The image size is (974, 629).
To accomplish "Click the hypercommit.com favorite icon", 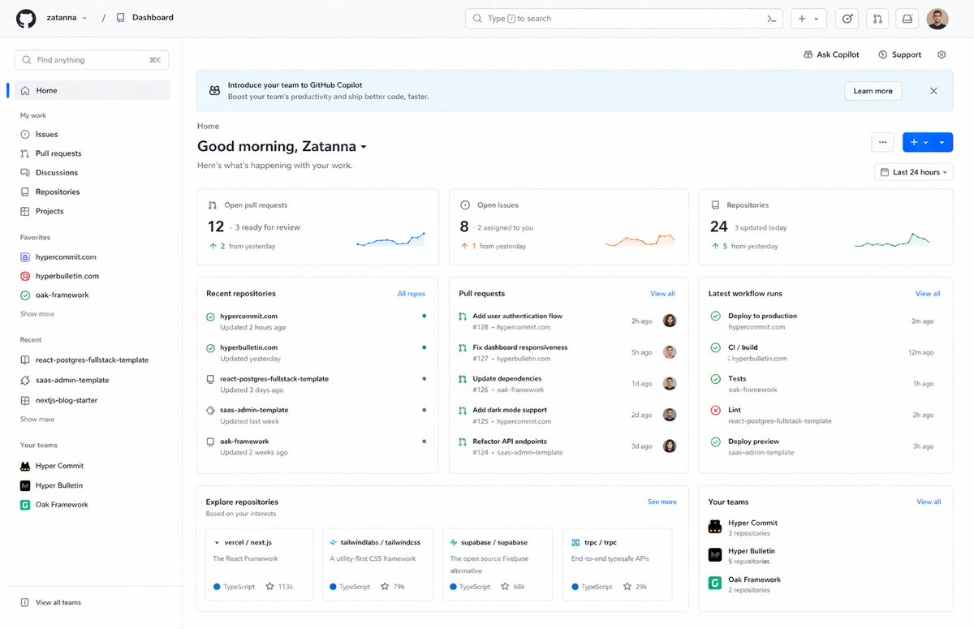I will (x=25, y=256).
